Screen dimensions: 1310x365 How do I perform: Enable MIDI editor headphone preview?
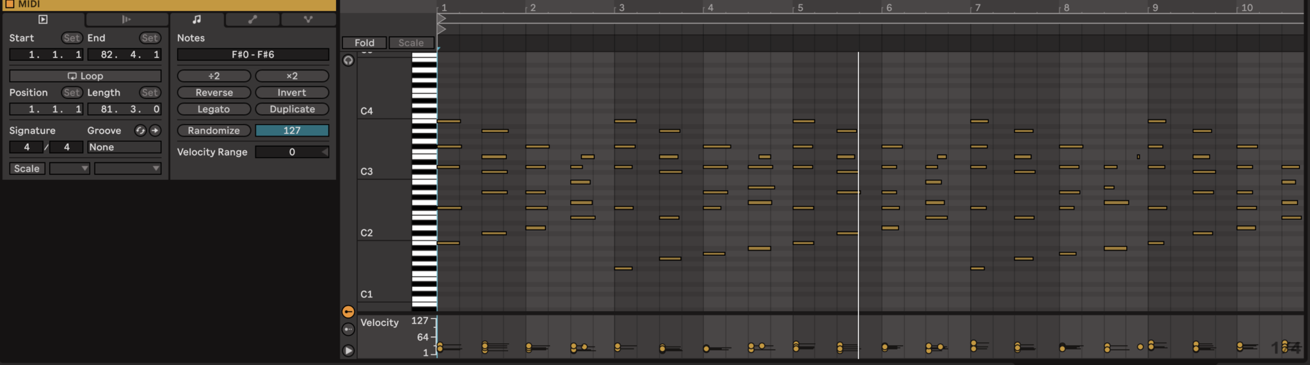click(x=348, y=61)
